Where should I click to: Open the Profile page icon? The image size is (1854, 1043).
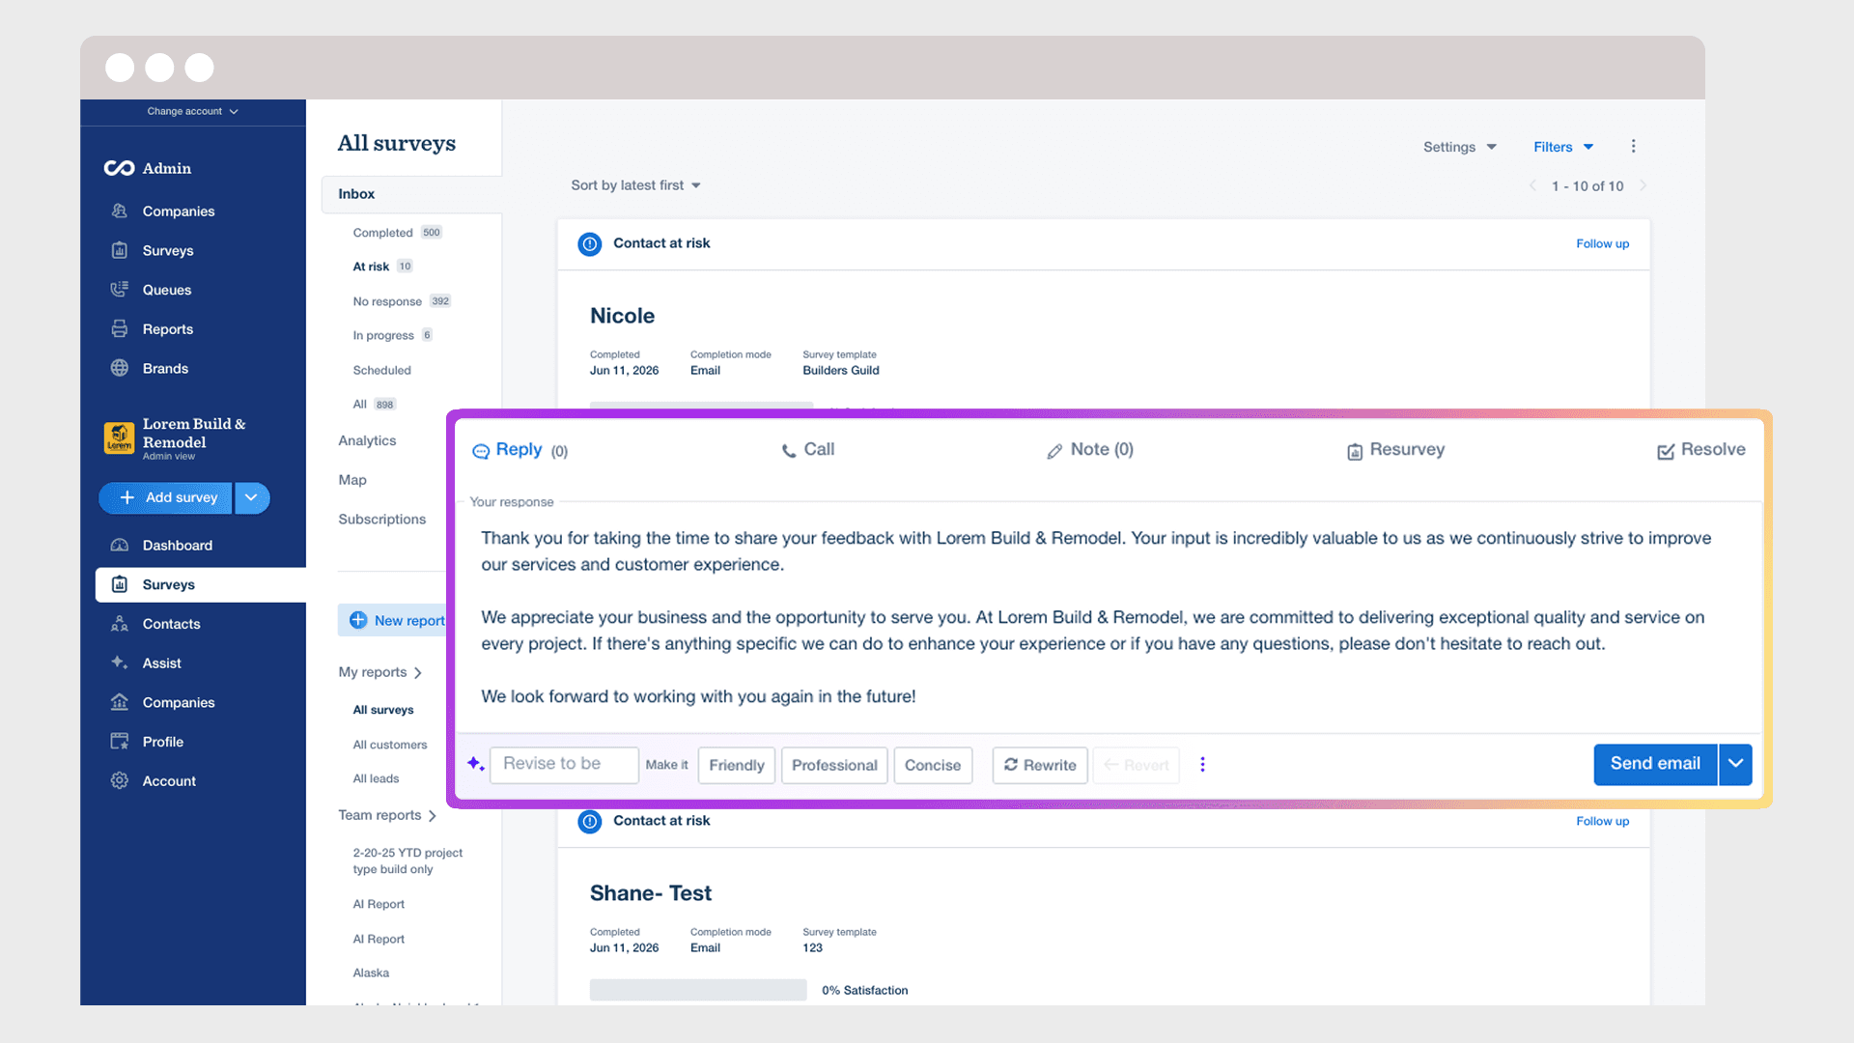(x=119, y=741)
